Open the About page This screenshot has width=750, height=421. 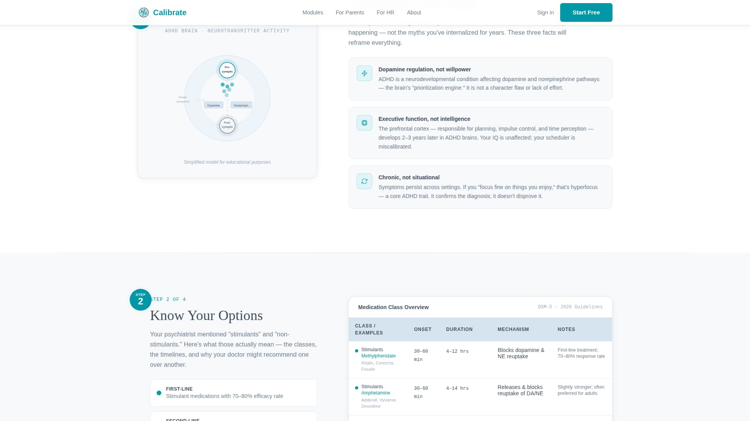pos(414,12)
